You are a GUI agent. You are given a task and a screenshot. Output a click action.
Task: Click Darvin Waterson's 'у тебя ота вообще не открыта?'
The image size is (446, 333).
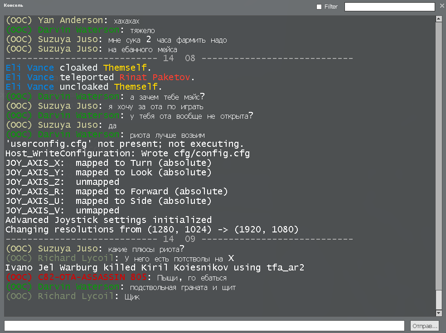tap(130, 116)
